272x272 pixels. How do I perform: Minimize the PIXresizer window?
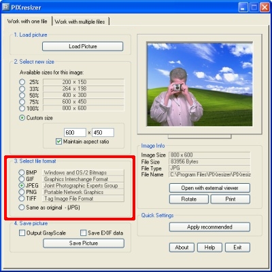(x=243, y=7)
